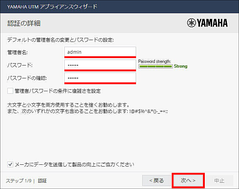Click the YAMAHA UTM アプライアンスウィザード title

[52, 7]
